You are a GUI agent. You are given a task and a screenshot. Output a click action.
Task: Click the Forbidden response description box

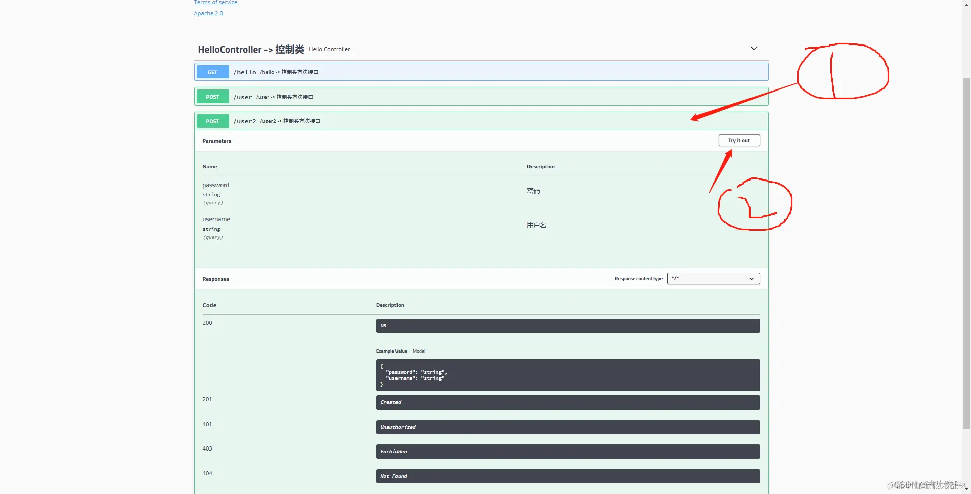pos(568,452)
